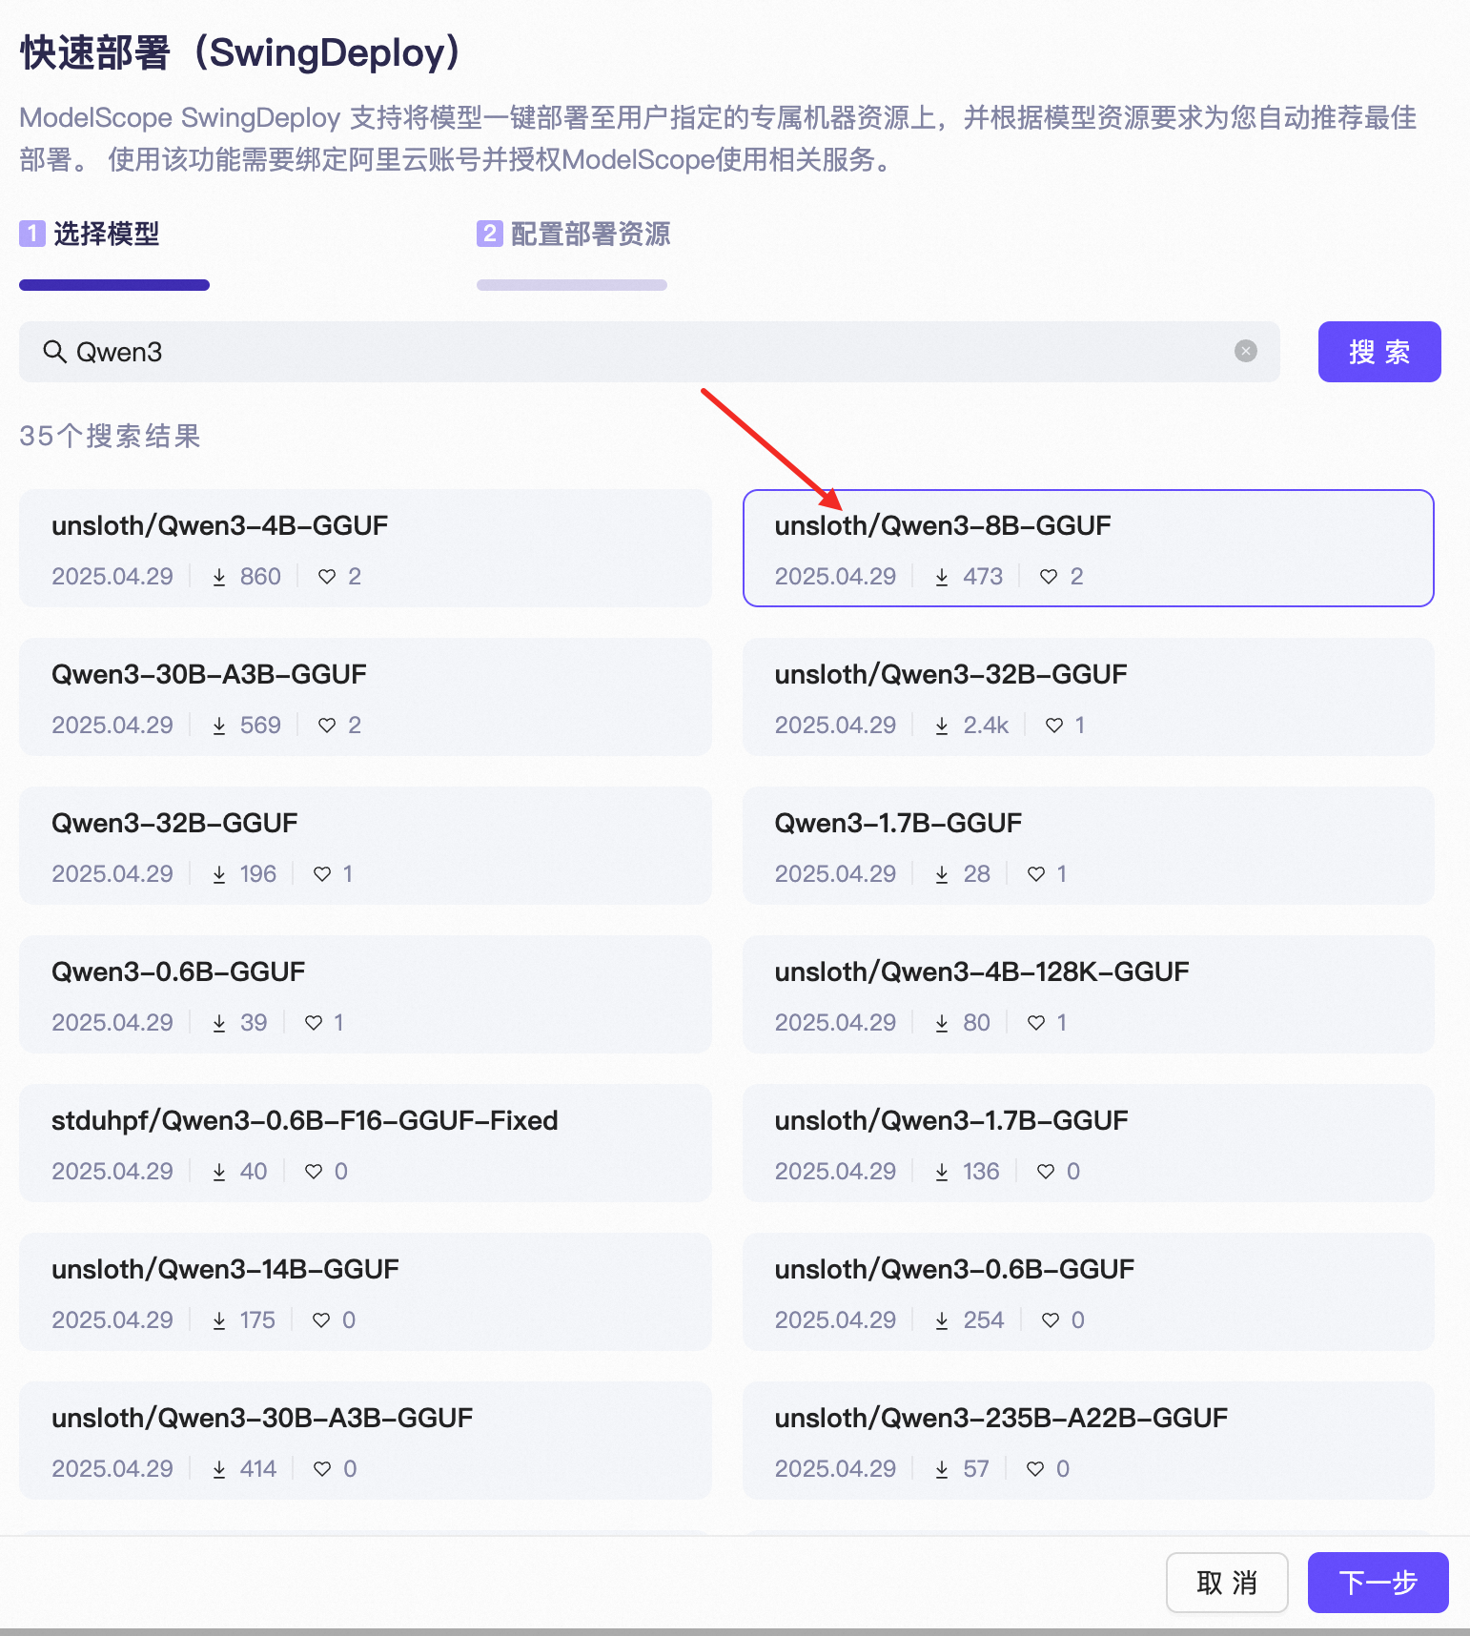
Task: Select the unsloth/Qwen3-8B-GGUF model card
Action: point(1088,548)
